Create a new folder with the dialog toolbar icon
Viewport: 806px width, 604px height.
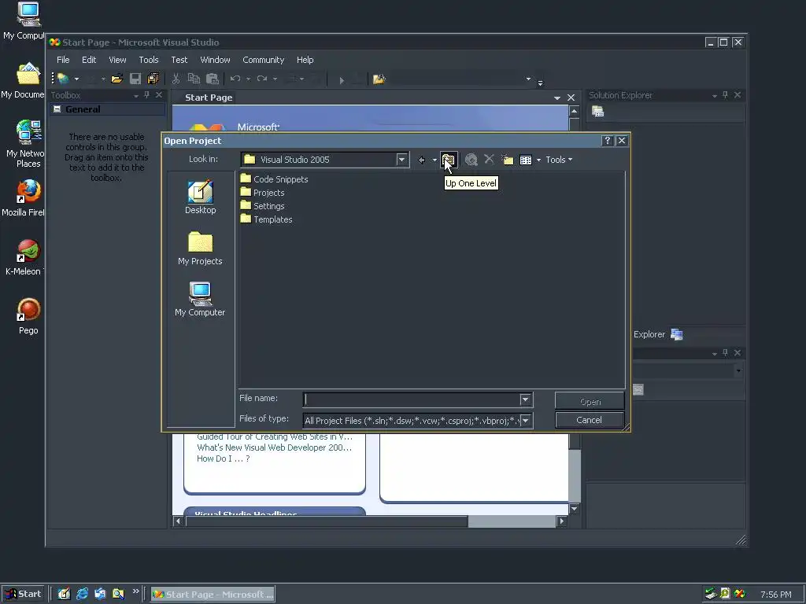click(x=508, y=160)
